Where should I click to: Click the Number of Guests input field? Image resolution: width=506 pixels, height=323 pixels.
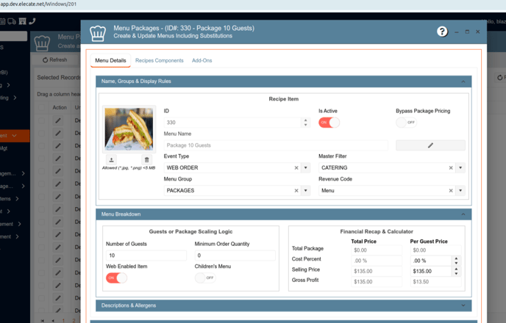click(146, 255)
